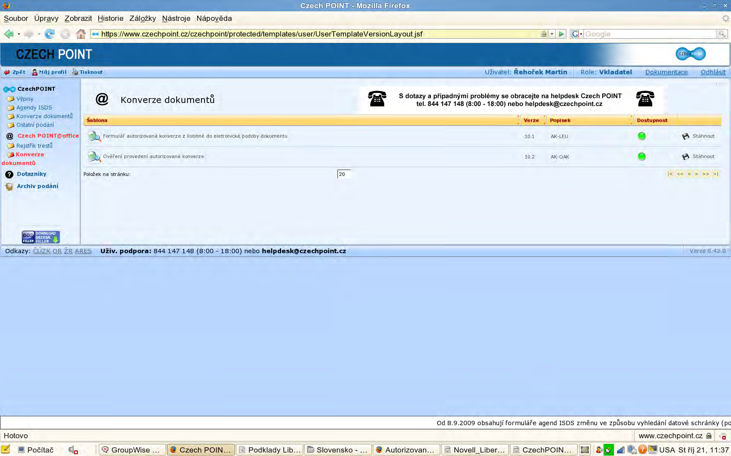Open the search engine selector dropdown
Screen dimensions: 731x456
577,34
